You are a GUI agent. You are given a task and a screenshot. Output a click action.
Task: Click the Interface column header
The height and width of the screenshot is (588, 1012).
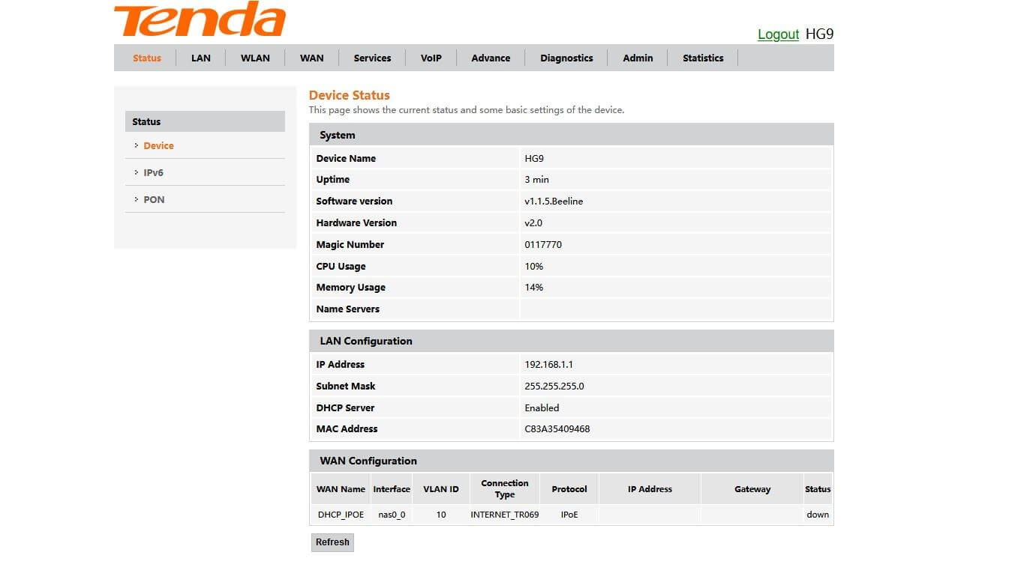[392, 489]
